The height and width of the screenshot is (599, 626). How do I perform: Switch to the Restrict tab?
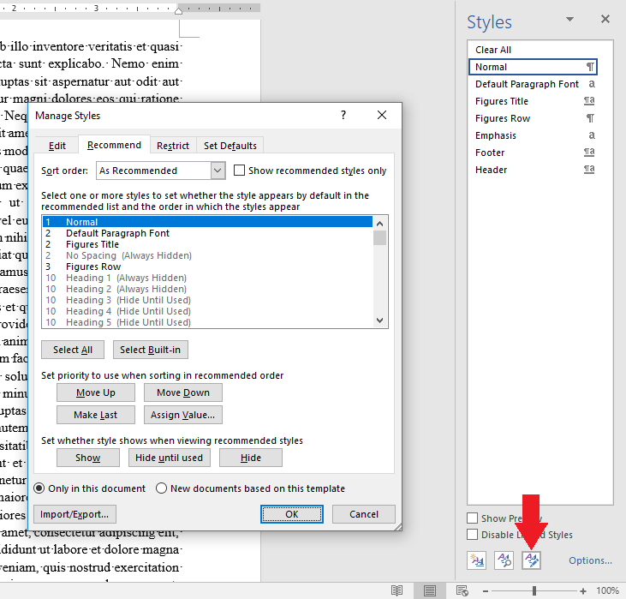tap(173, 146)
